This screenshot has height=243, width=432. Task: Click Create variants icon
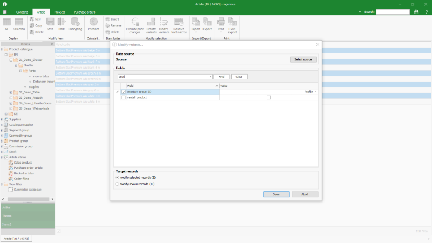(x=151, y=25)
